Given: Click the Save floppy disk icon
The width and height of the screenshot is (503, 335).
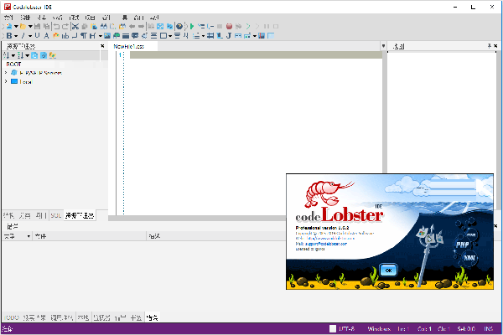Looking at the screenshot, I should point(37,26).
